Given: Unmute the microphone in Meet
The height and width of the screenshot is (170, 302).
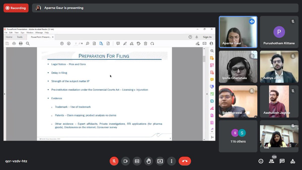Looking at the screenshot, I should (114, 161).
